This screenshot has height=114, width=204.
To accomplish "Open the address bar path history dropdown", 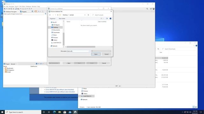I will 85,15.
